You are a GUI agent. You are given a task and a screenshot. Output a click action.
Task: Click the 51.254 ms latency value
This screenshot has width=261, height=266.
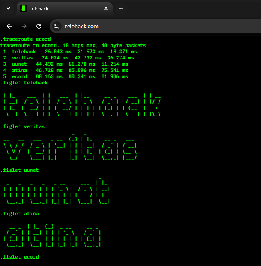pos(115,64)
